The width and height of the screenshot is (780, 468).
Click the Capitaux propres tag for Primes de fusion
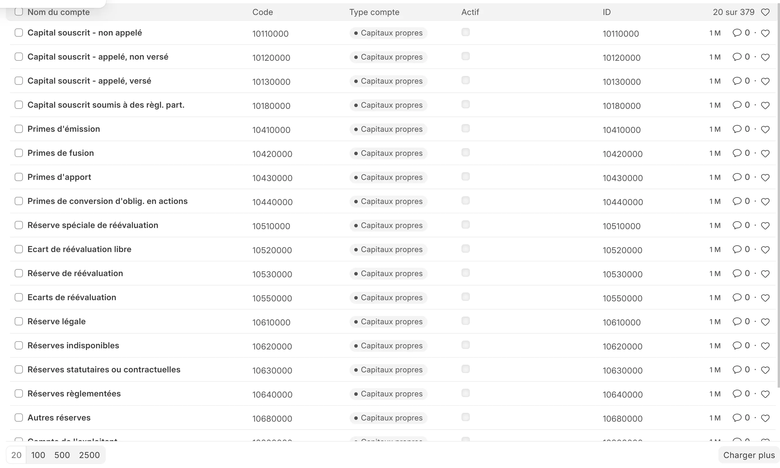click(388, 153)
